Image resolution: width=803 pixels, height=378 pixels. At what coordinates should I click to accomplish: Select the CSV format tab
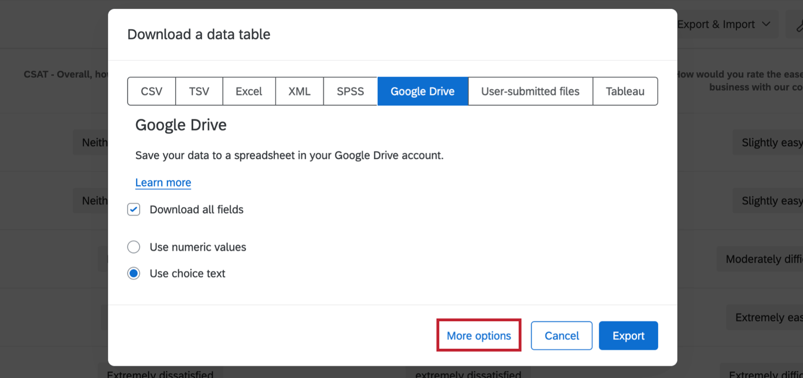[152, 91]
